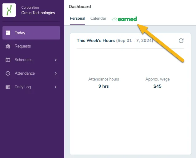This screenshot has width=196, height=158.
Task: Expand the Schedules submenu chevron
Action: tap(56, 60)
